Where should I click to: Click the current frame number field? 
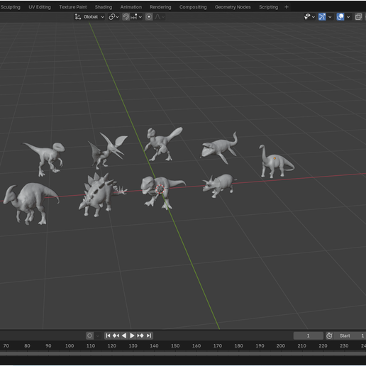(x=308, y=335)
